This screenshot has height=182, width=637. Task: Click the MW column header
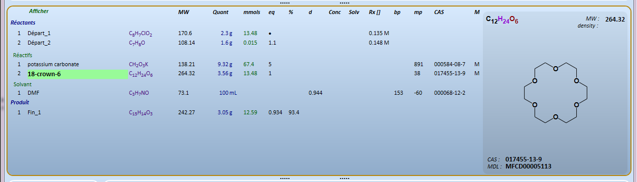(183, 12)
